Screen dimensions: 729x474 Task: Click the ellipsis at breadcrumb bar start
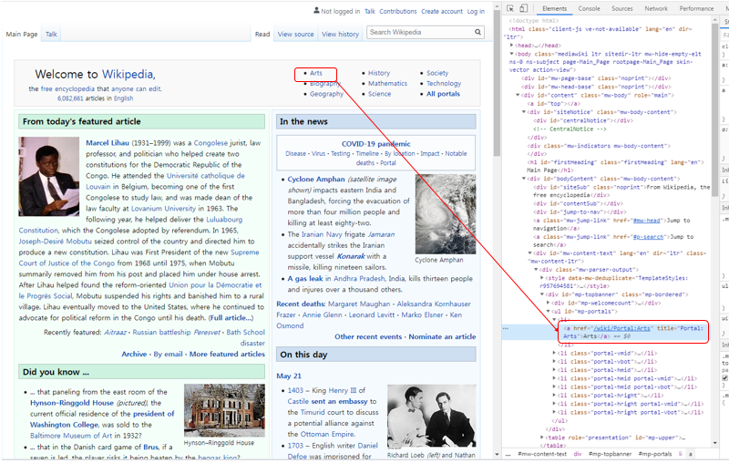(508, 455)
